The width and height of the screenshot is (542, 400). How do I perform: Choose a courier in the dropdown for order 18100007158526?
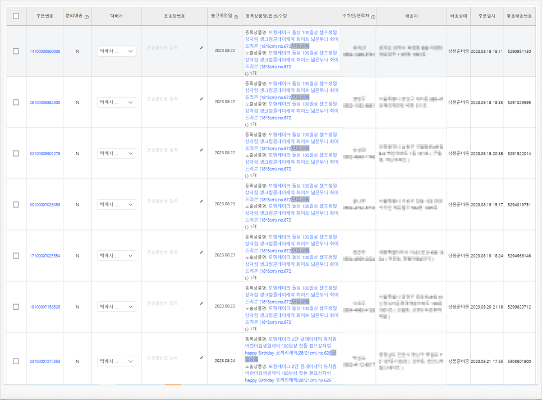(117, 307)
